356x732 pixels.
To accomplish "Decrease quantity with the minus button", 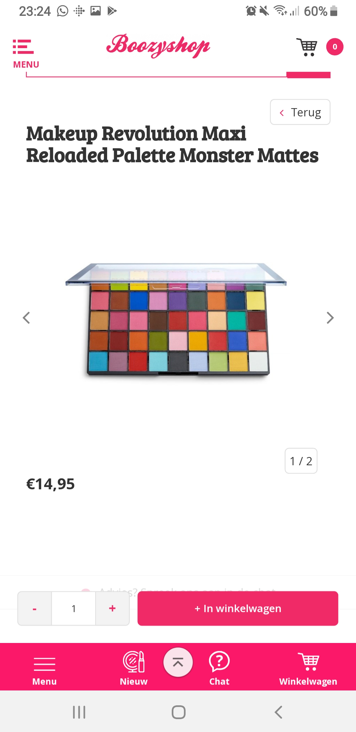I will (x=35, y=608).
